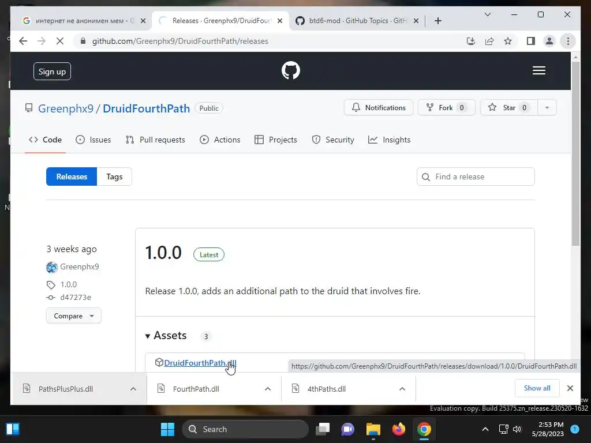Download DruidFourthPath.dll asset

pos(200,363)
